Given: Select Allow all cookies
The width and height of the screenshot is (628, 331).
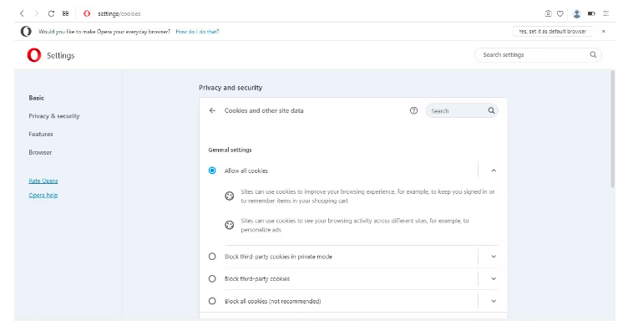Looking at the screenshot, I should click(212, 171).
